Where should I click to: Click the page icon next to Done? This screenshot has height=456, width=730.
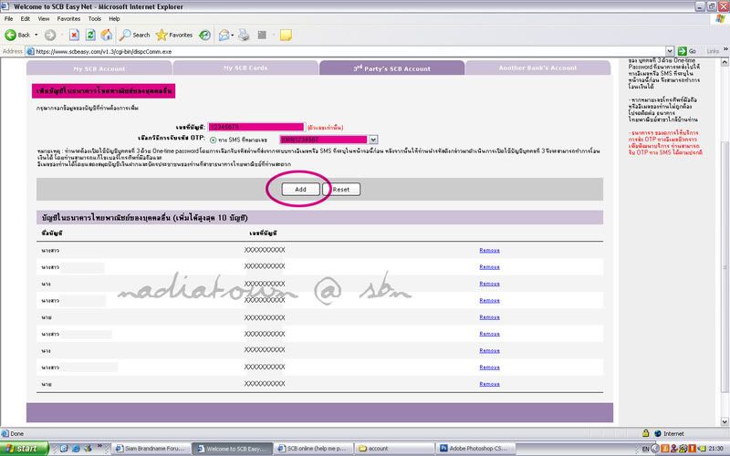pyautogui.click(x=5, y=433)
